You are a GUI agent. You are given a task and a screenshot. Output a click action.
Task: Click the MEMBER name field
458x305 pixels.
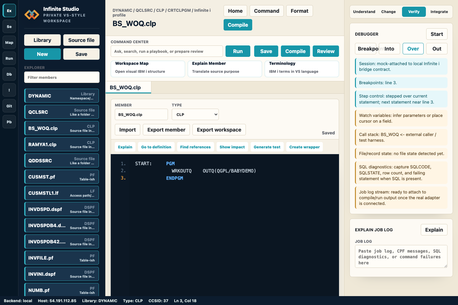coord(141,114)
